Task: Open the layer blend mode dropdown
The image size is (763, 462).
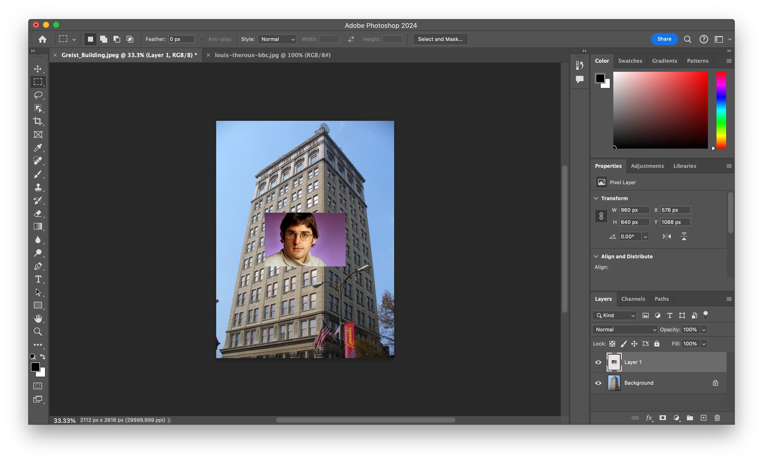Action: point(625,330)
